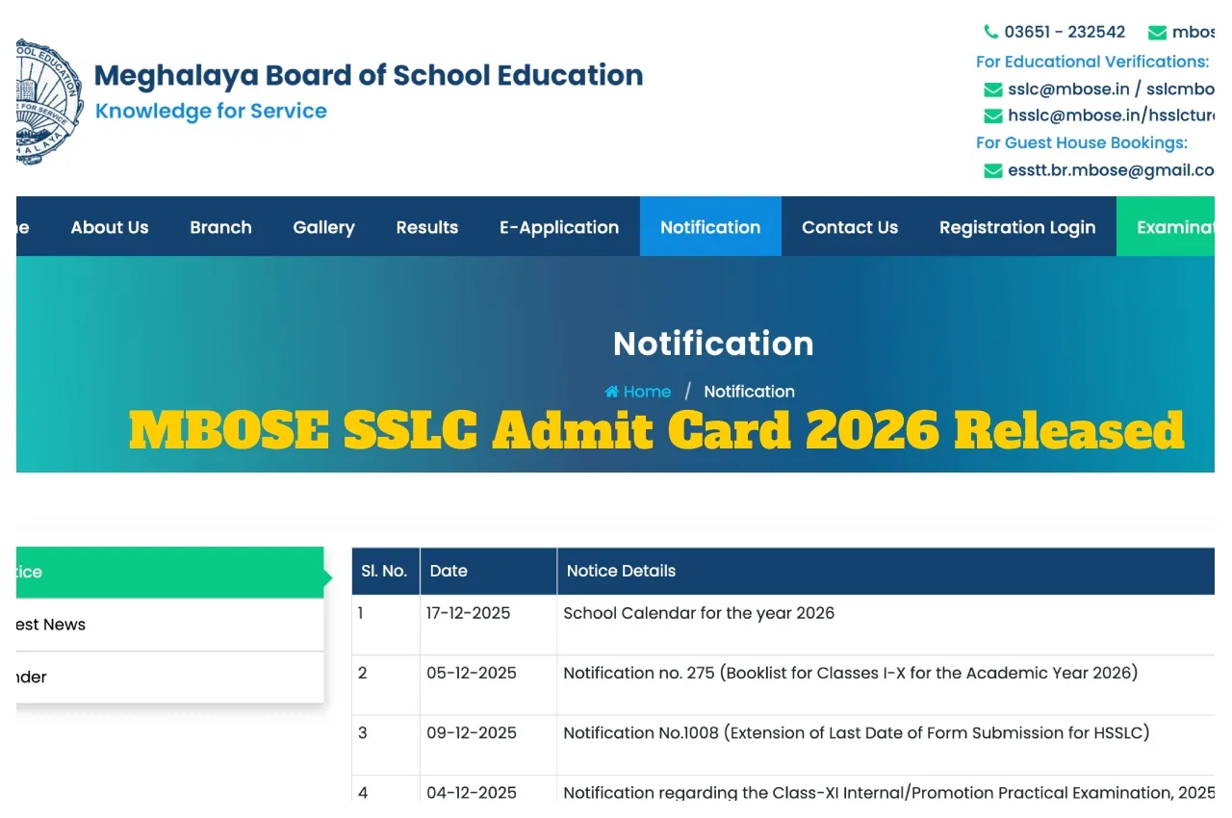Screen dimensions: 1232x818
Task: Click the envelope icon beside sslc@mbose.in
Action: tap(992, 89)
